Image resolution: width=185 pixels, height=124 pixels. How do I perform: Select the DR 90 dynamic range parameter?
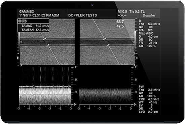[x=146, y=40]
